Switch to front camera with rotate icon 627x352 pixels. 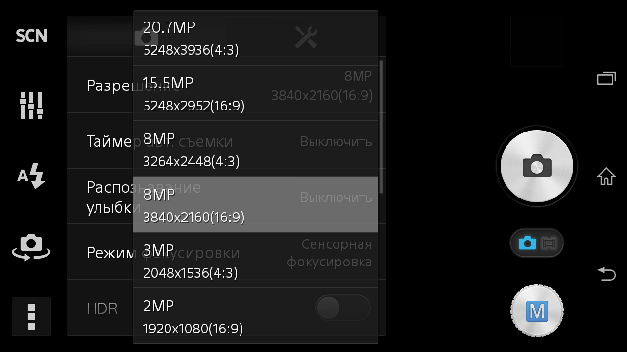[31, 247]
